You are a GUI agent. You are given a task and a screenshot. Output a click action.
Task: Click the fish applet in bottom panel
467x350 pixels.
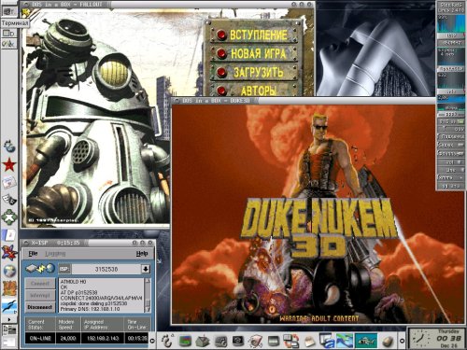coord(366,341)
